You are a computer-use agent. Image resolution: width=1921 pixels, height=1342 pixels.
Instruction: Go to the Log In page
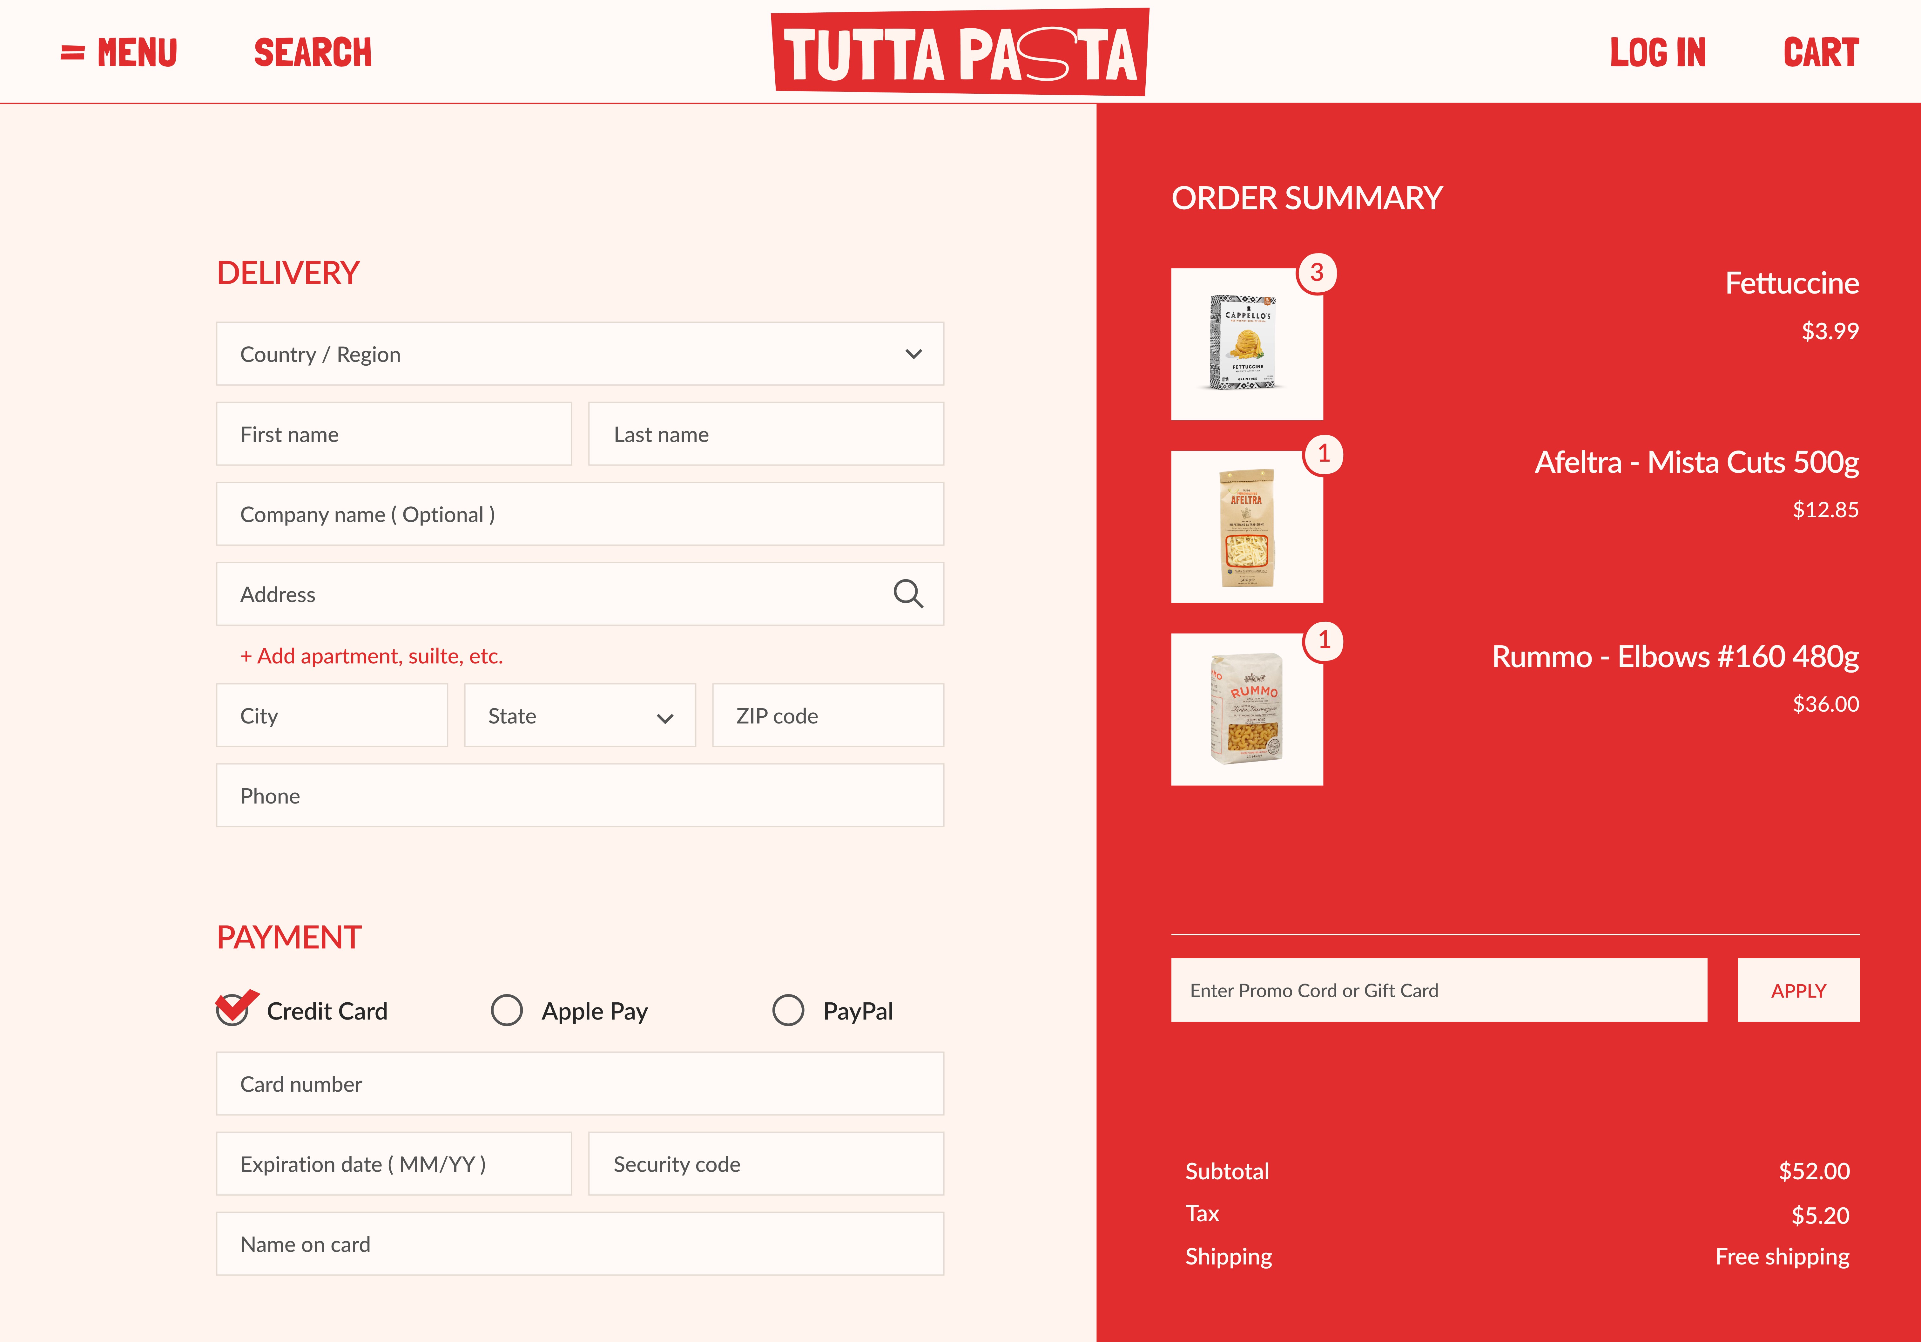[x=1657, y=53]
